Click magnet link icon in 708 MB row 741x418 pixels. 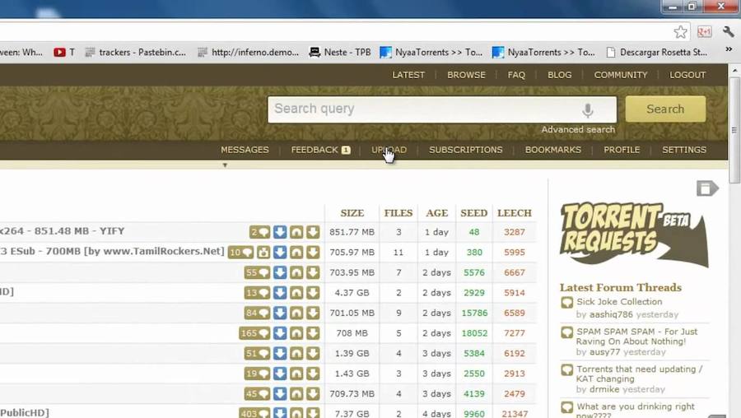coord(296,333)
